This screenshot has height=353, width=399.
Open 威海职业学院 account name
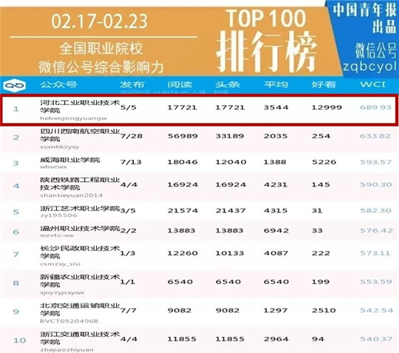pos(70,160)
